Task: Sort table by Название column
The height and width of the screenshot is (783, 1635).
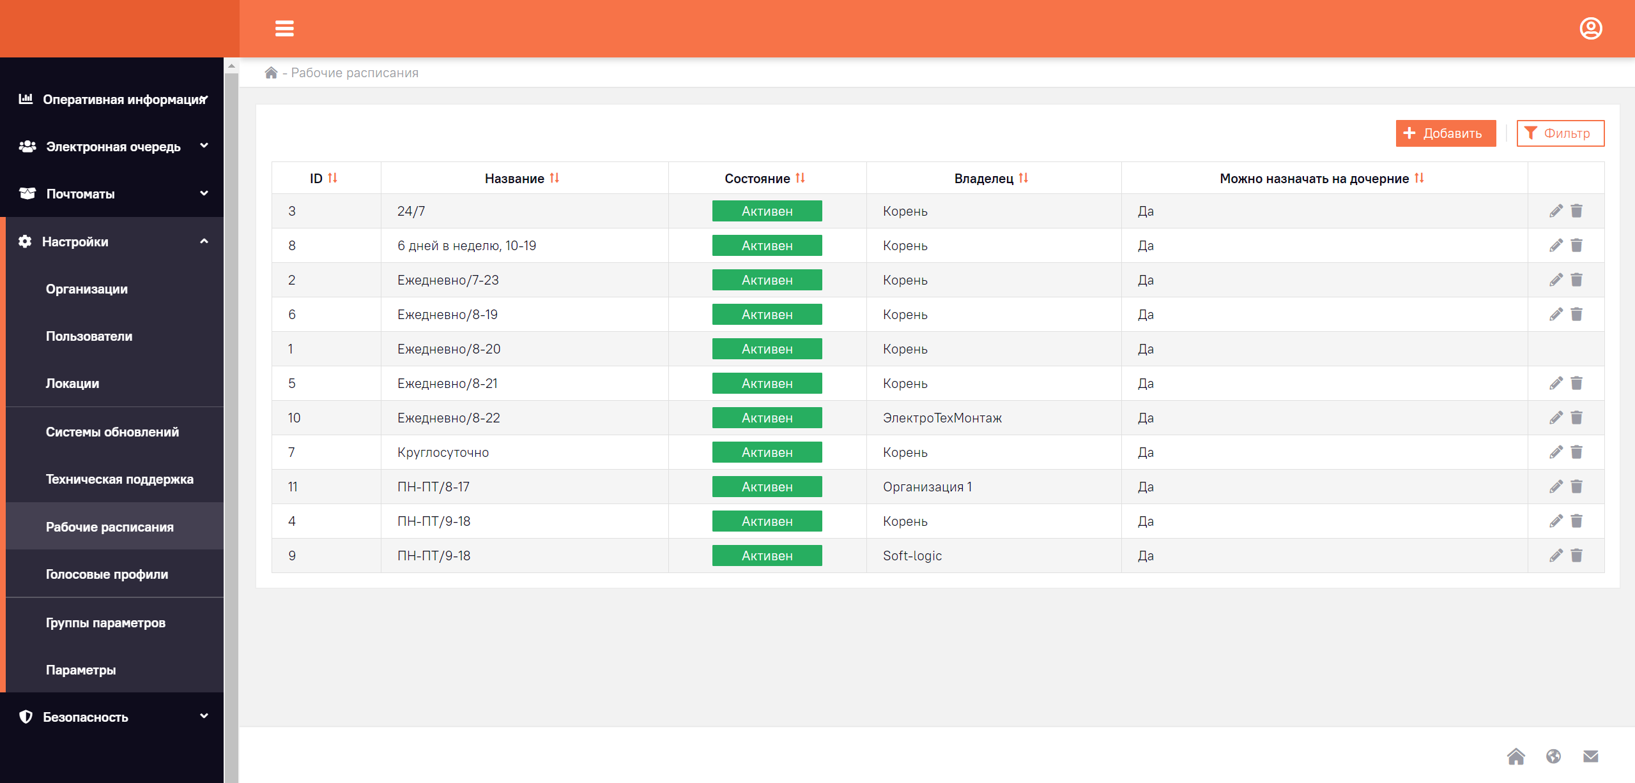Action: point(554,178)
